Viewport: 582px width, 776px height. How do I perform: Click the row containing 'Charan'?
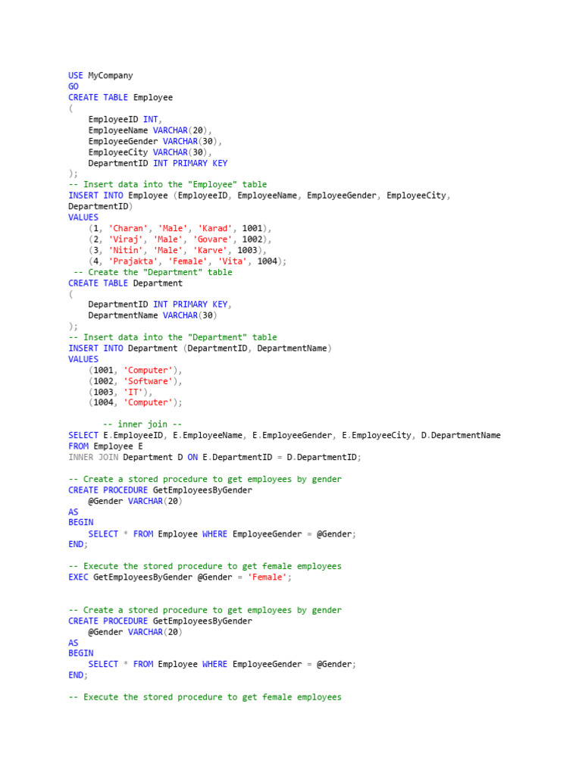point(180,228)
